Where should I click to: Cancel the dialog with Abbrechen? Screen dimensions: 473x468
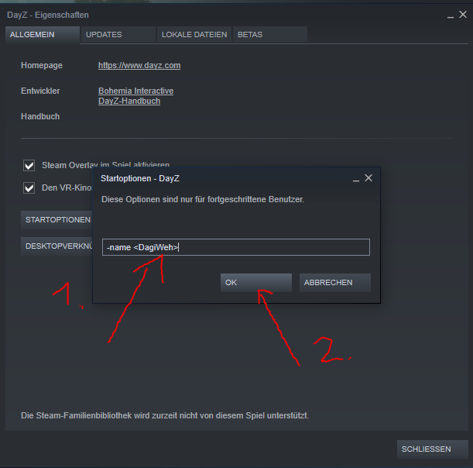coord(334,283)
